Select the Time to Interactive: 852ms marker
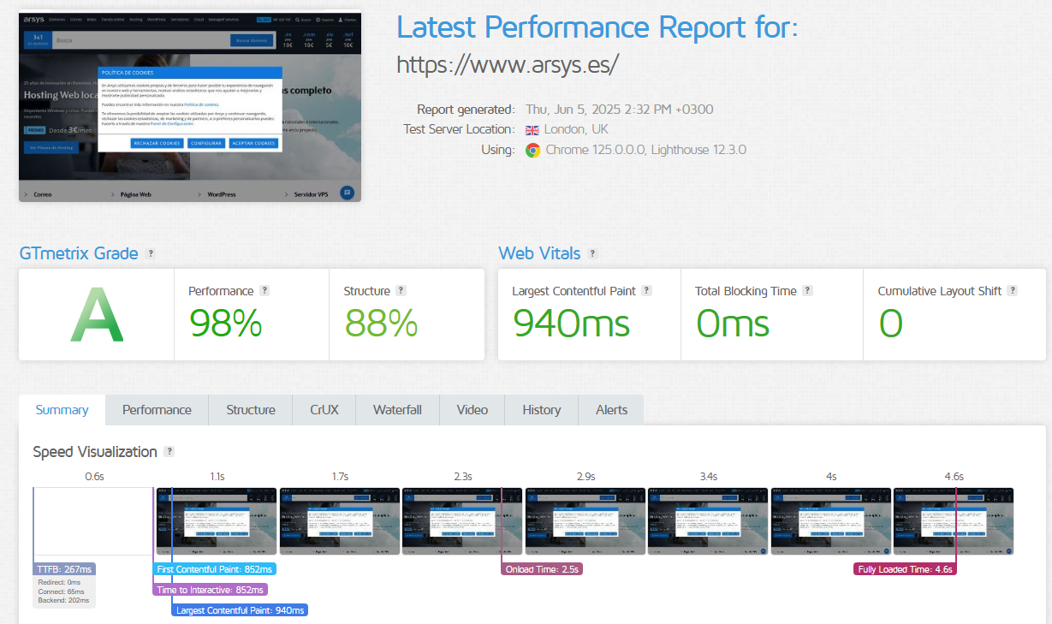Screen dimensions: 1052x624 point(211,590)
